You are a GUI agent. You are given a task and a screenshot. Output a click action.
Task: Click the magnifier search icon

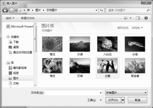(148, 10)
